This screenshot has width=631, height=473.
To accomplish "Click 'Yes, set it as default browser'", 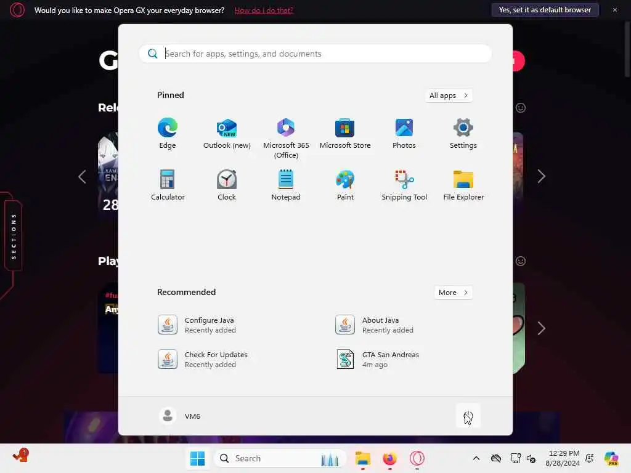I will point(545,10).
